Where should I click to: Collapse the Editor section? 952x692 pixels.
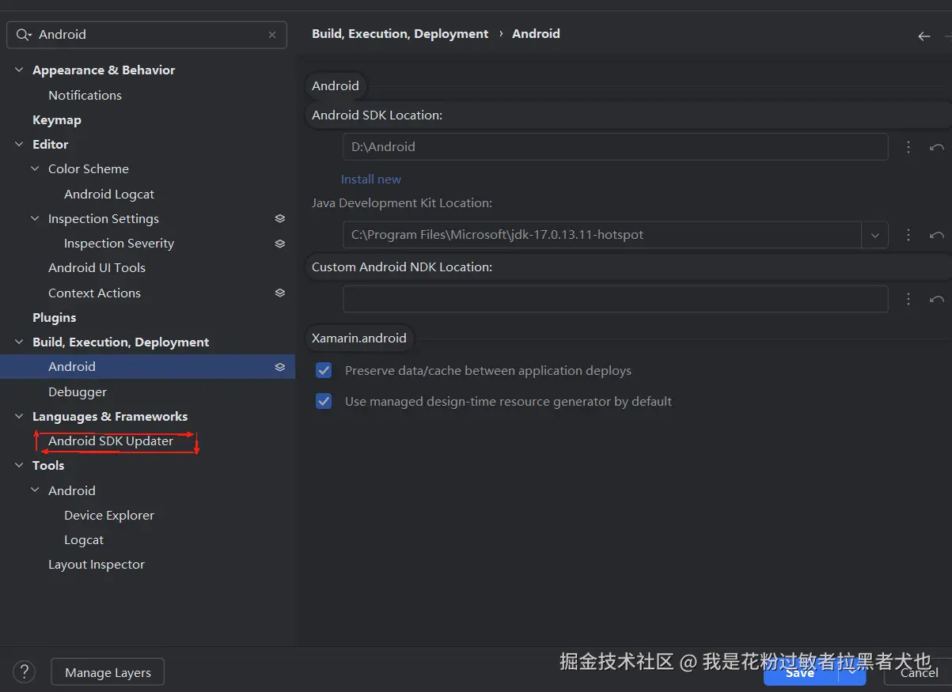pos(19,145)
